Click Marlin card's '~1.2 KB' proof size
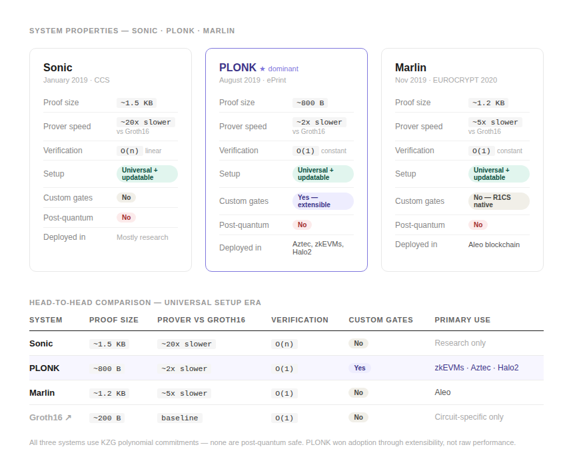The image size is (573, 473). tap(488, 103)
